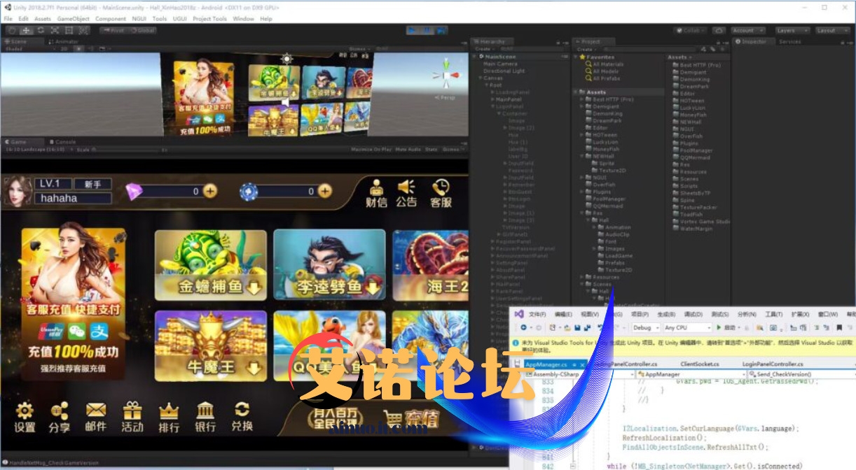
Task: Select Main Camera in the Hierarchy
Action: [x=500, y=64]
